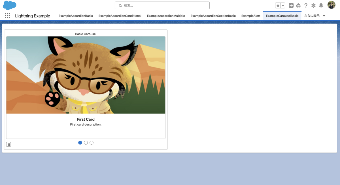View notifications via bell icon
Screen dimensions: 340x185
(x=321, y=5)
